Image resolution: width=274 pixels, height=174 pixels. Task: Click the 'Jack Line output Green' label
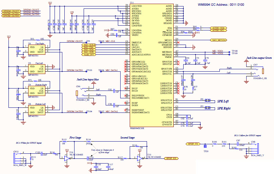point(259,58)
